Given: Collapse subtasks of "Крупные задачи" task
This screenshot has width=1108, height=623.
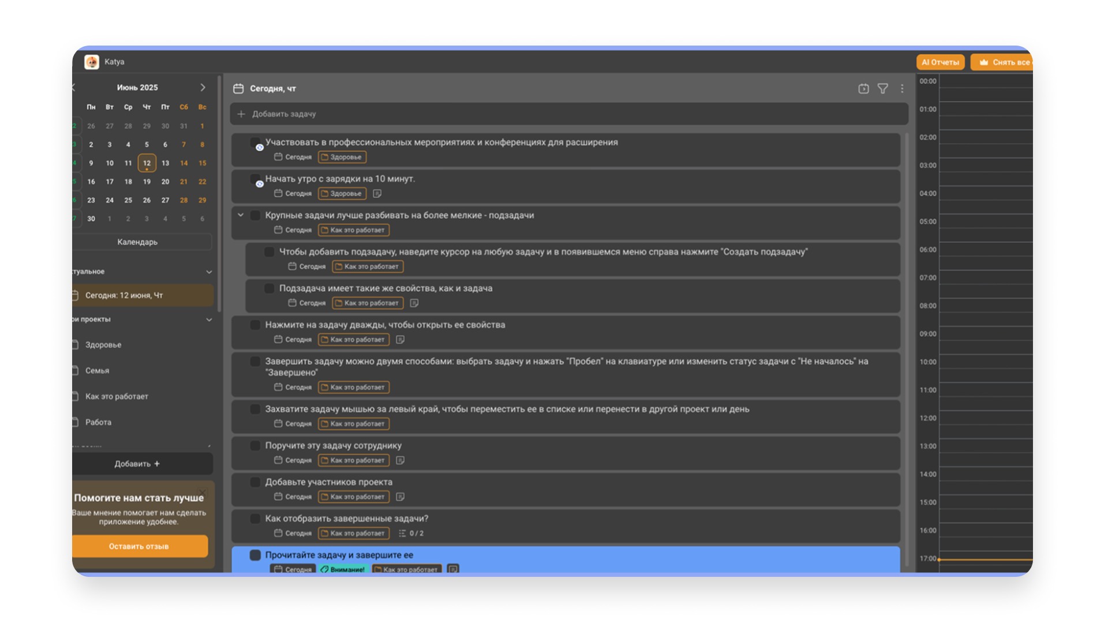Looking at the screenshot, I should click(x=241, y=215).
